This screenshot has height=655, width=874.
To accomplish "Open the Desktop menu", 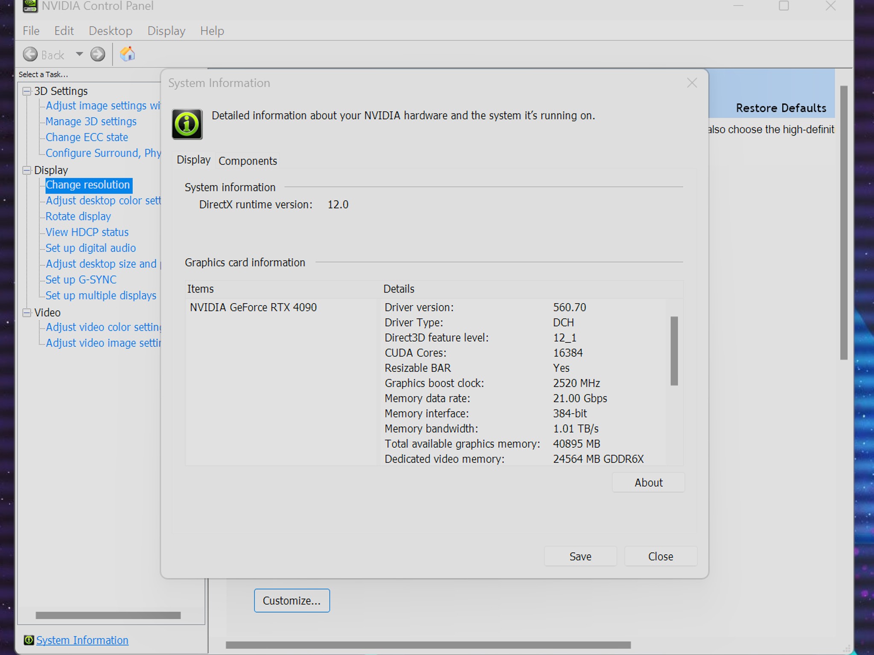I will [x=111, y=31].
